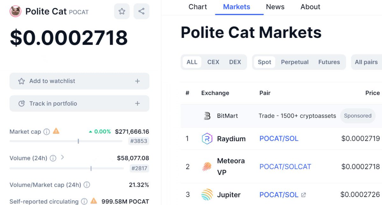The width and height of the screenshot is (382, 205).
Task: Open the All pairs dropdown
Action: pos(366,62)
